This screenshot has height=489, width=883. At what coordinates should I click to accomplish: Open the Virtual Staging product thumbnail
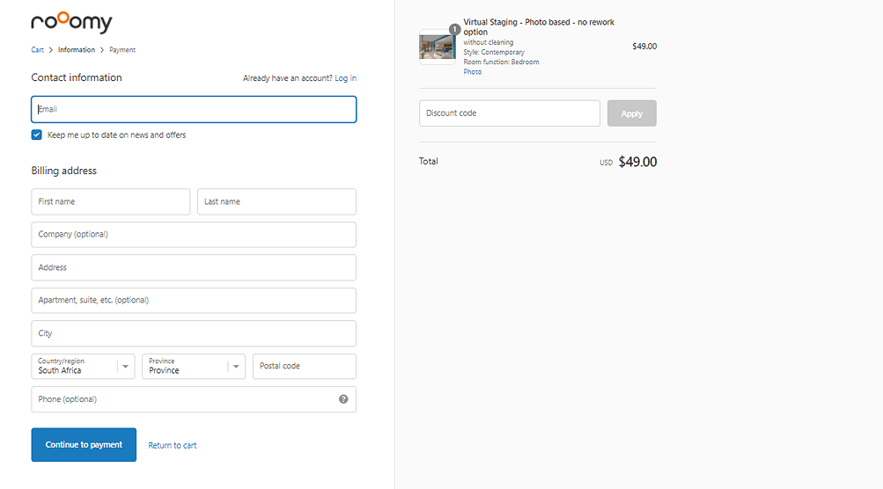pos(437,47)
